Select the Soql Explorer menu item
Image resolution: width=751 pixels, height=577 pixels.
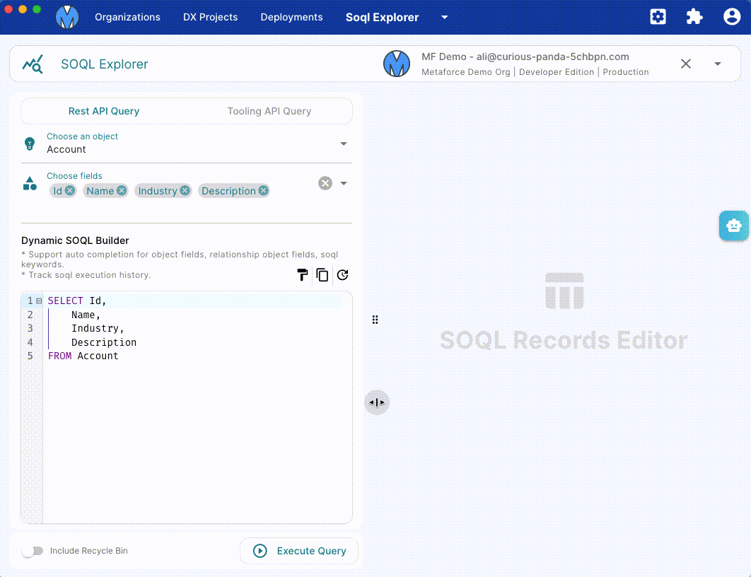point(382,17)
